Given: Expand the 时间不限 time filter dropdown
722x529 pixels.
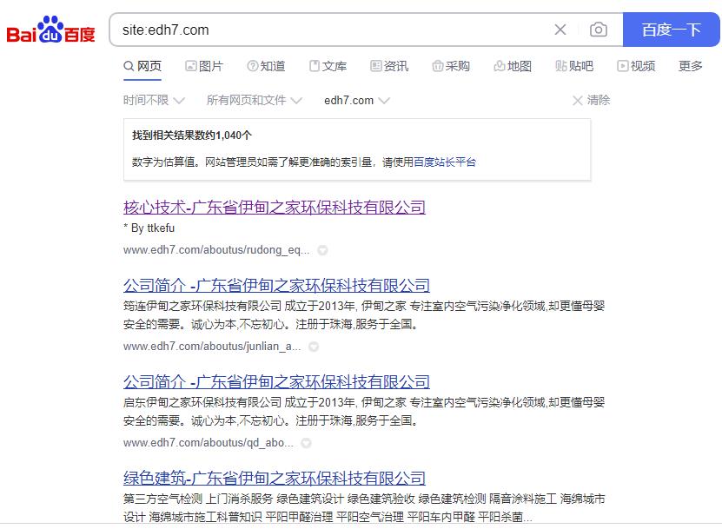Looking at the screenshot, I should click(154, 101).
